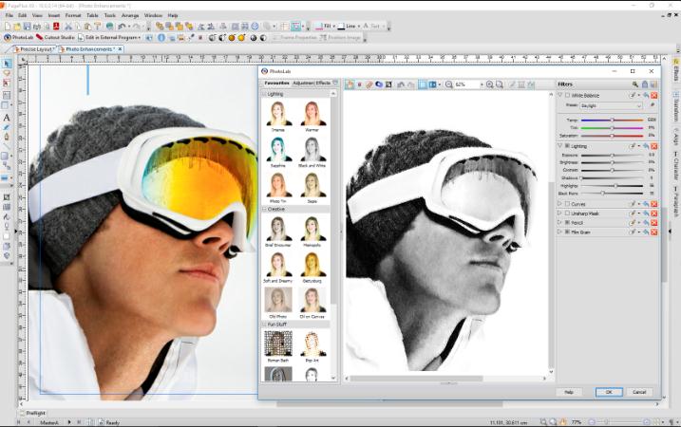Click the Cancel button in PhotoLab

pos(639,391)
